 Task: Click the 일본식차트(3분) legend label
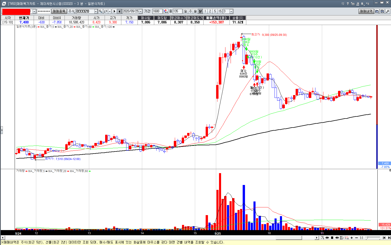pos(26,27)
